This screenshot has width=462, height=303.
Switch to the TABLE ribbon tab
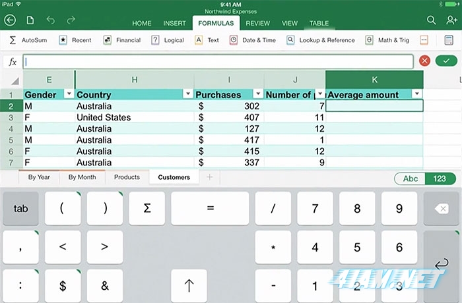[x=319, y=23]
